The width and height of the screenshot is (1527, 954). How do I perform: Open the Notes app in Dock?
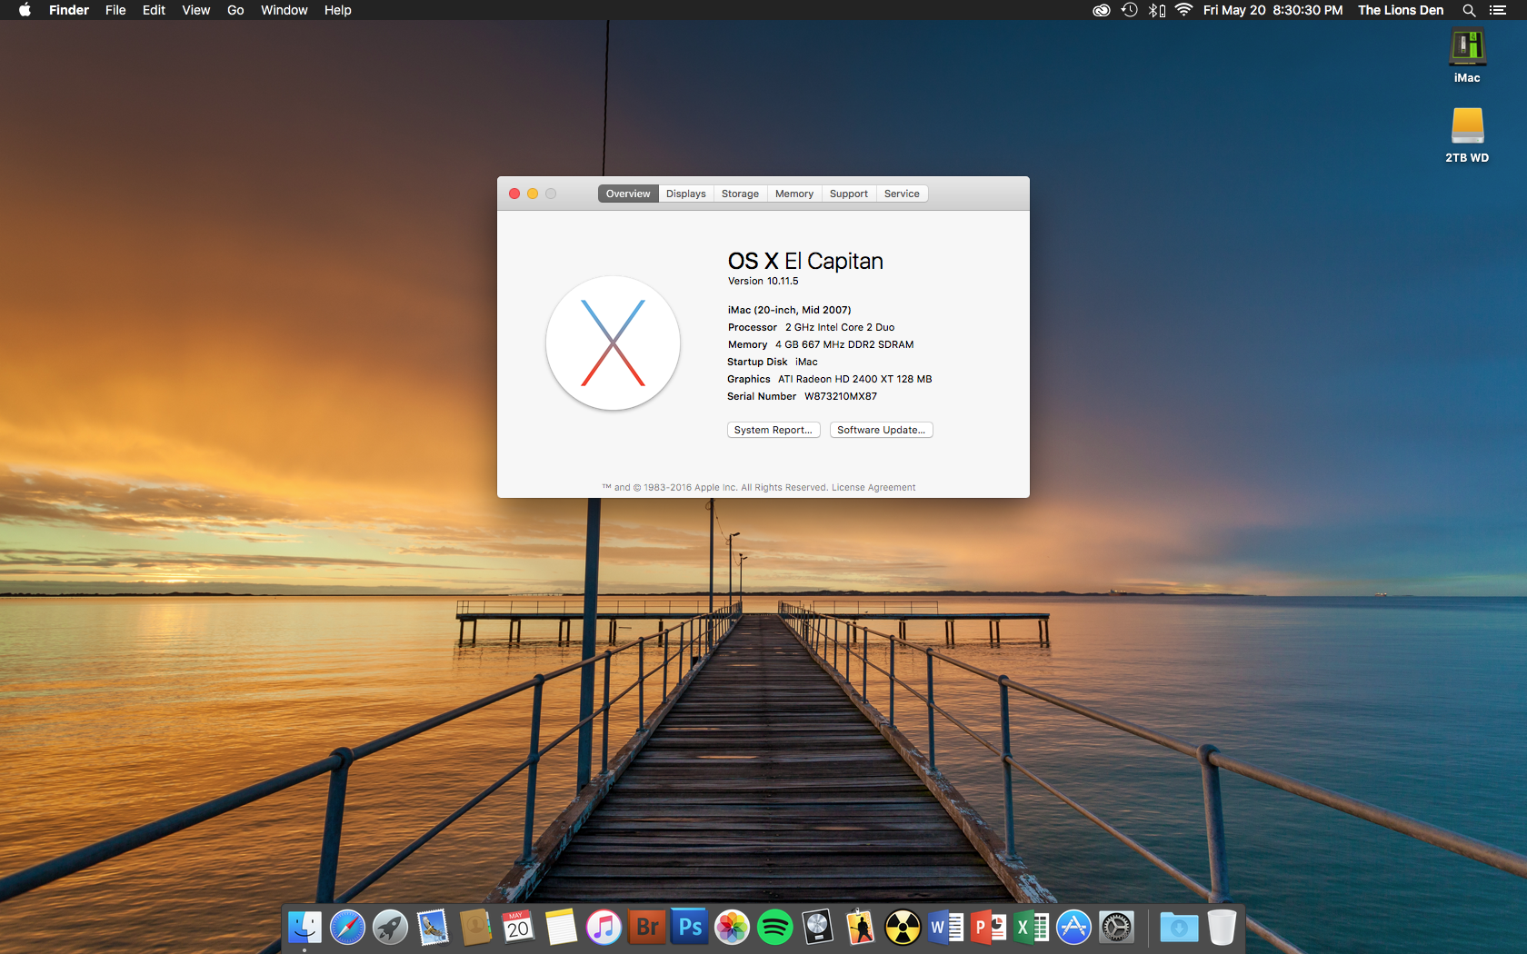point(561,927)
